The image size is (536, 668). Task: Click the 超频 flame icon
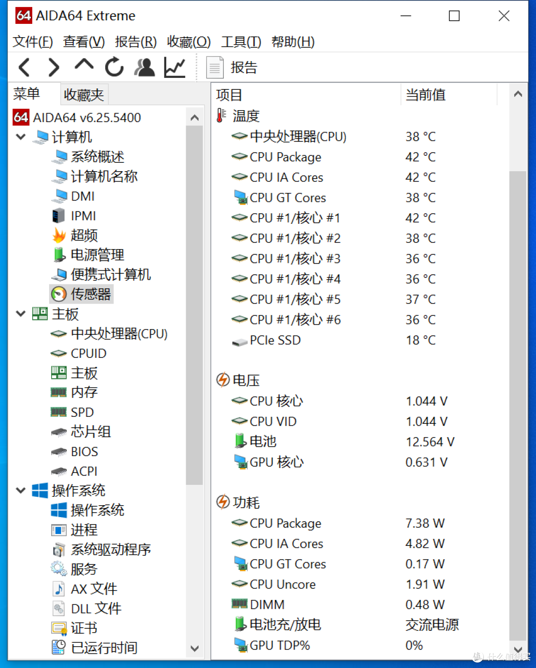click(x=59, y=235)
